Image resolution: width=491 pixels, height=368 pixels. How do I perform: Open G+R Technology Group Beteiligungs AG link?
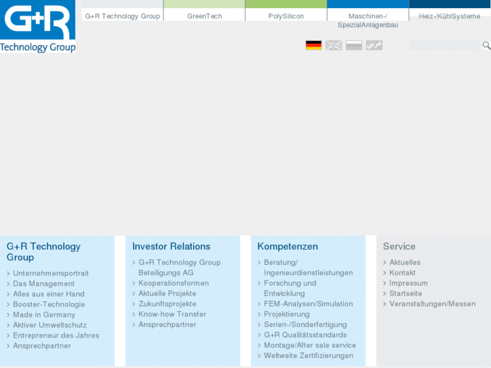(x=180, y=267)
